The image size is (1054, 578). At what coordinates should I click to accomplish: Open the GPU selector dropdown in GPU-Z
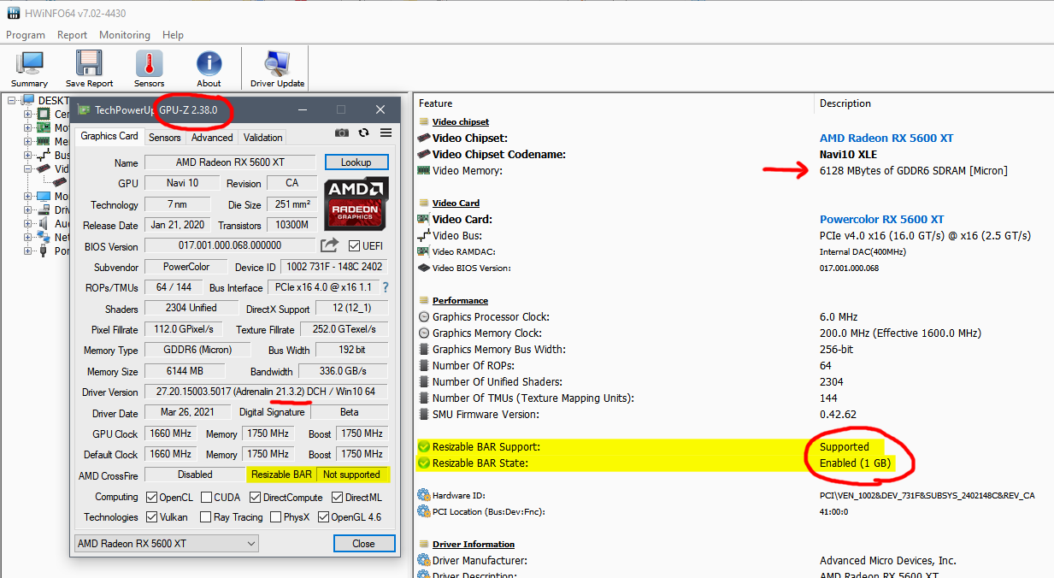[x=166, y=544]
